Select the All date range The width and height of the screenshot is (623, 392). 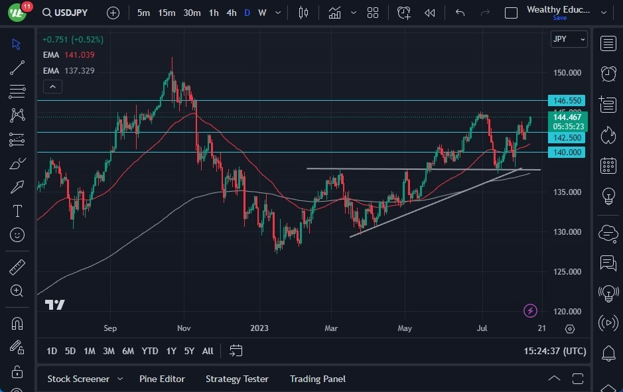207,351
